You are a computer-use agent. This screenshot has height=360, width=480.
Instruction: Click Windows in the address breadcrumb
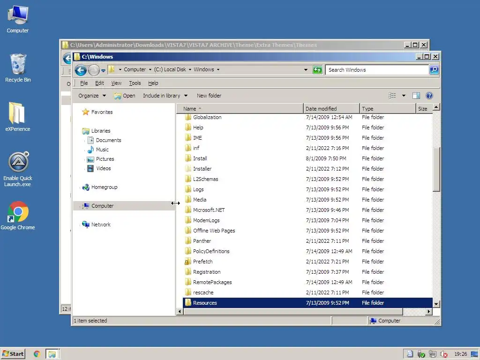204,69
